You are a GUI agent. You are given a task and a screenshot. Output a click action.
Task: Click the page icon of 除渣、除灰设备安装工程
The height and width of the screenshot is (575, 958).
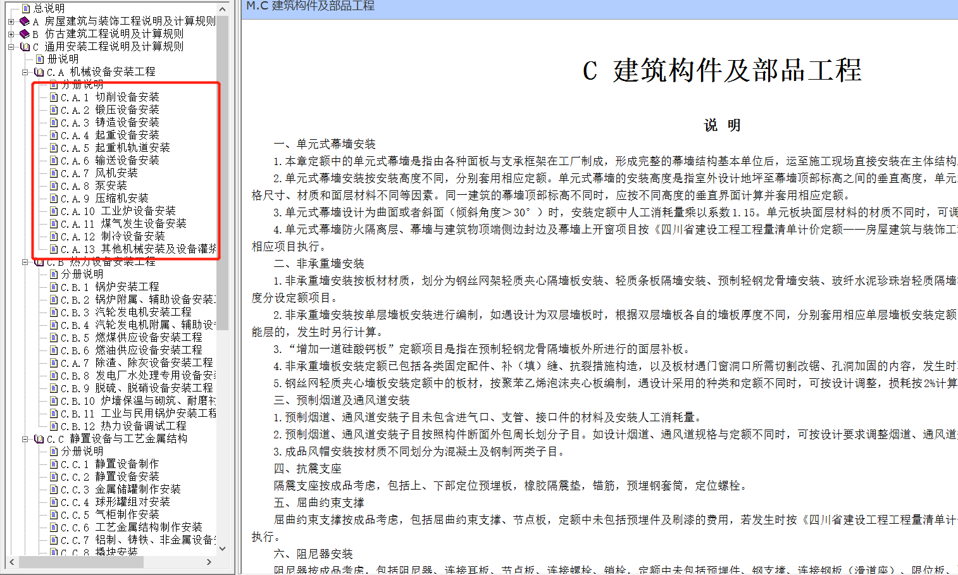[x=54, y=362]
